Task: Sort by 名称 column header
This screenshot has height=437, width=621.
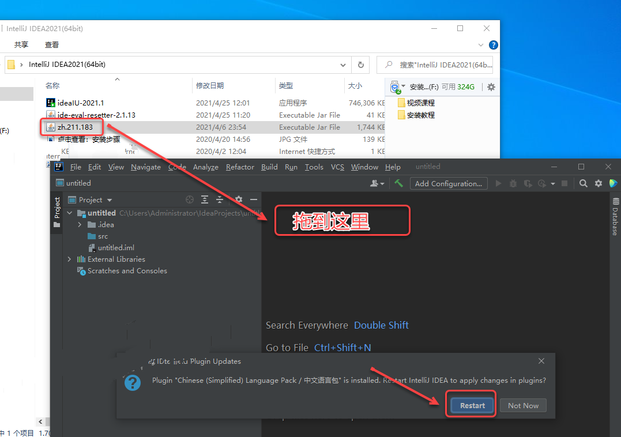Action: tap(52, 85)
